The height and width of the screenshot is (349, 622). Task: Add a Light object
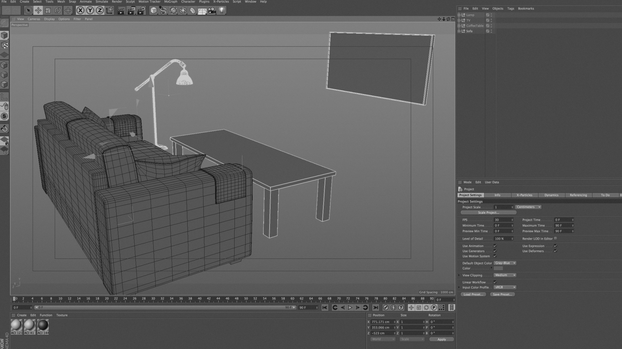coord(222,10)
